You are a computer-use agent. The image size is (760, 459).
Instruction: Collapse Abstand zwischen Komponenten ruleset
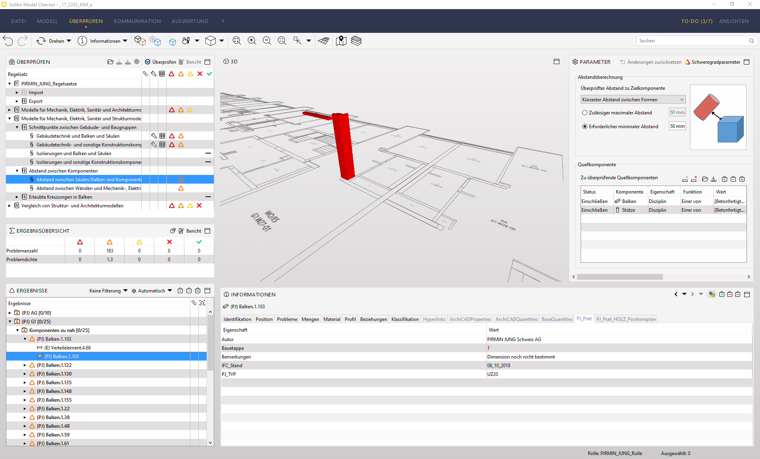[x=17, y=171]
